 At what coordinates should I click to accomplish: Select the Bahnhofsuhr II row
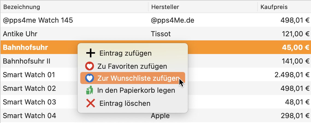click(156, 61)
